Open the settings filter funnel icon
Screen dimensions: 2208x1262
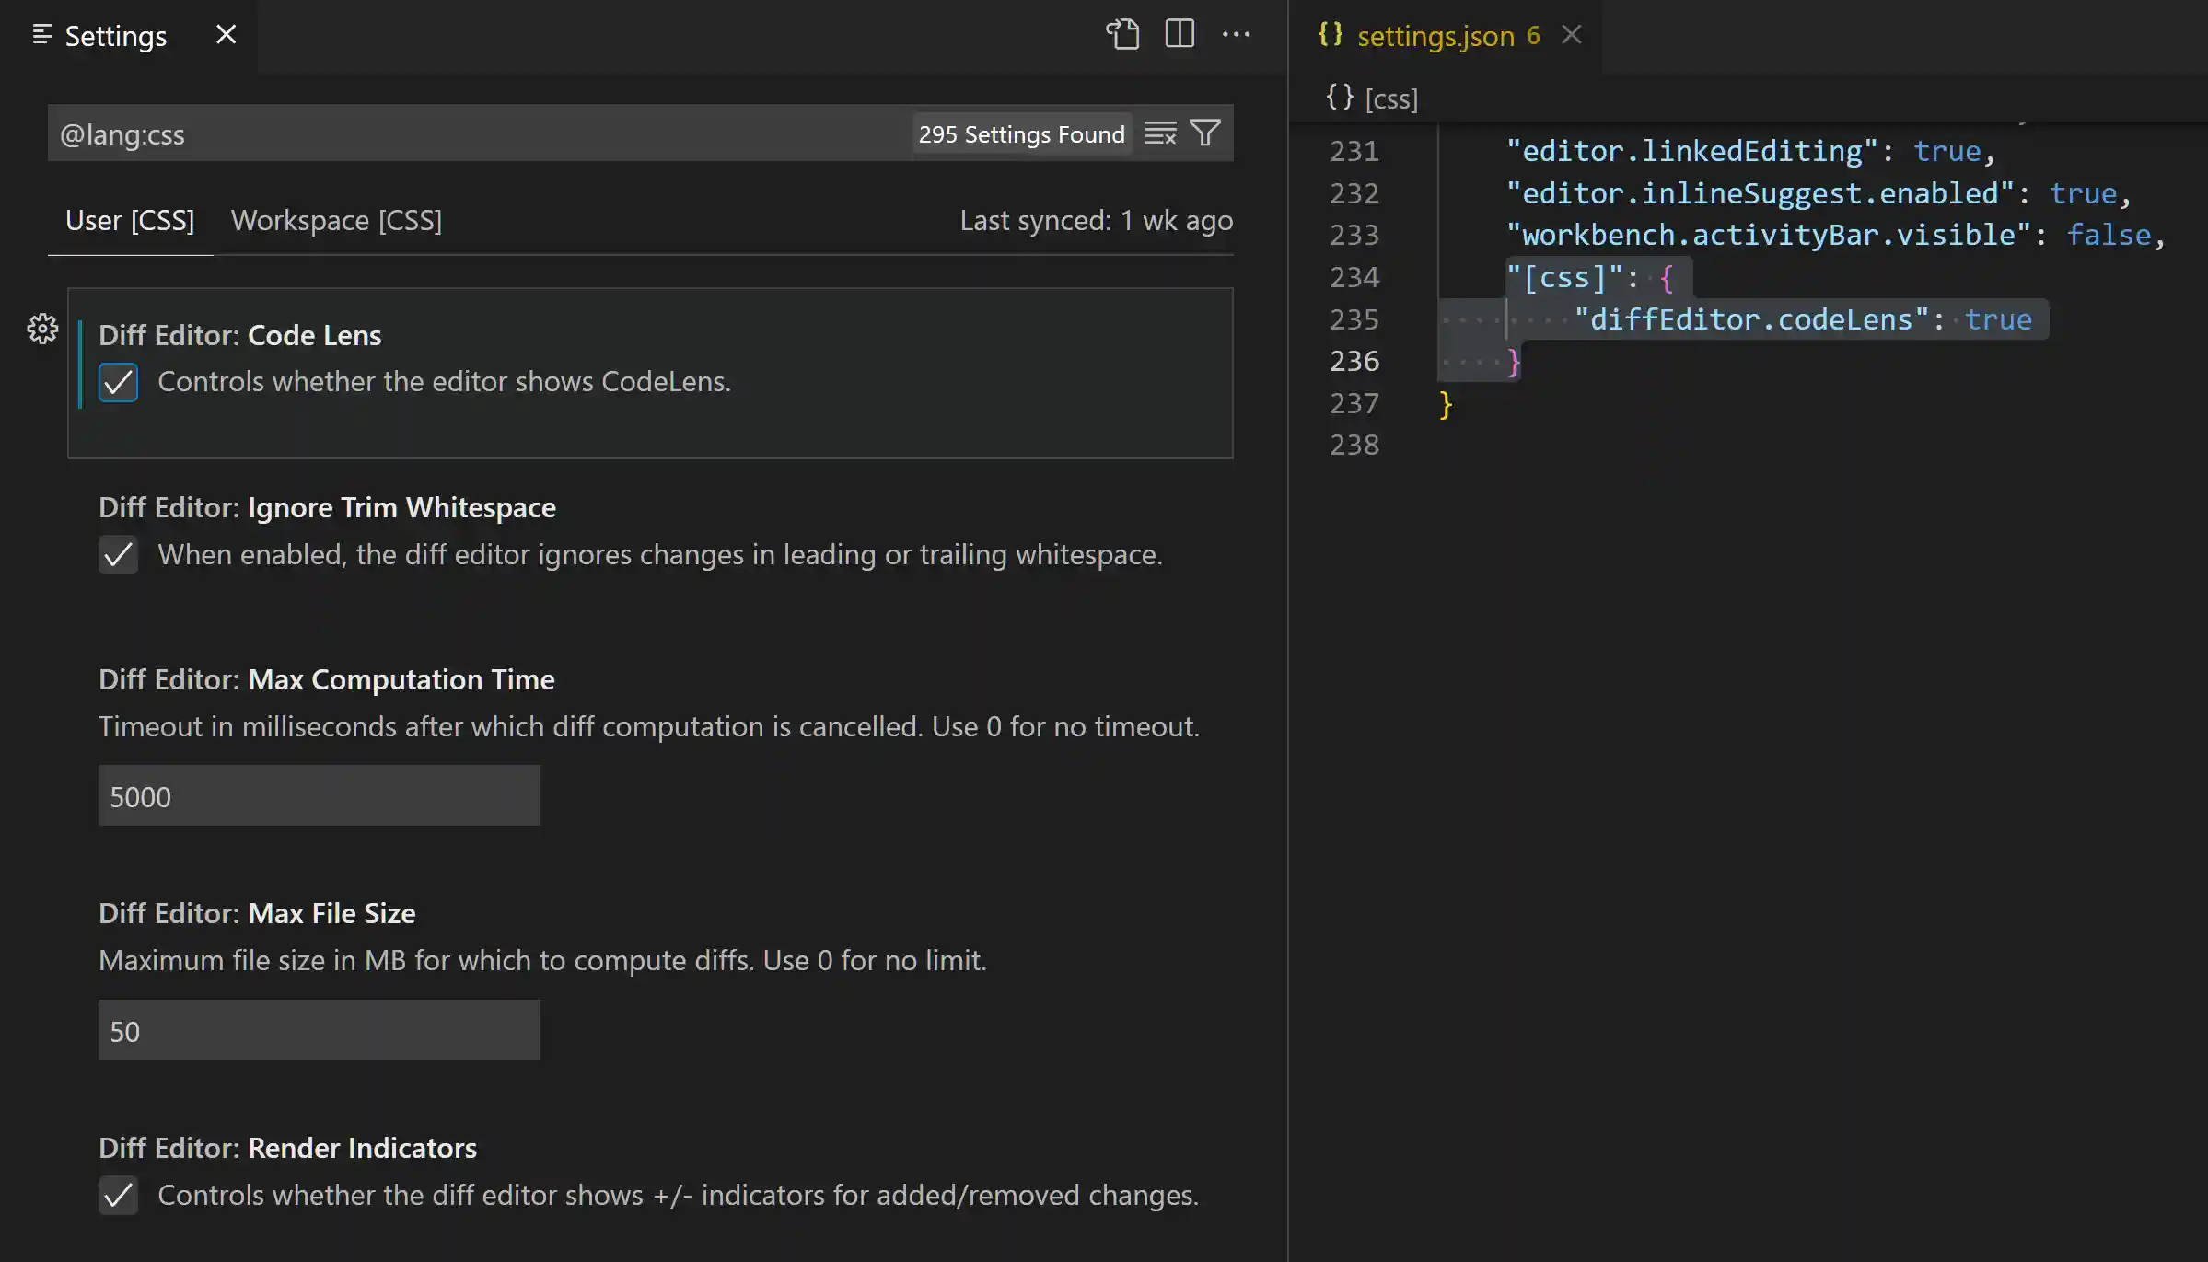1205,133
